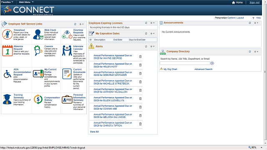Open the Interview Calendar handshake icon
This screenshot has width=267, height=150.
(67, 50)
